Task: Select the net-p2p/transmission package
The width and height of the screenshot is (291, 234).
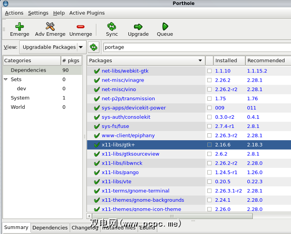Action: point(128,98)
